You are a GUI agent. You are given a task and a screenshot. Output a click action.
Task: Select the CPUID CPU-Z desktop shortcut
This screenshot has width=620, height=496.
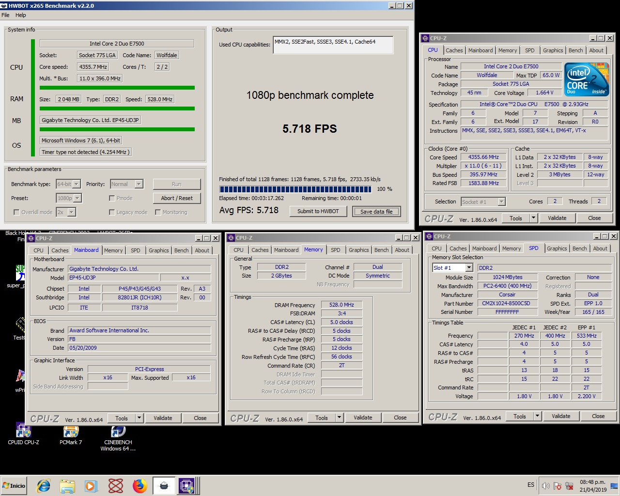point(23,434)
